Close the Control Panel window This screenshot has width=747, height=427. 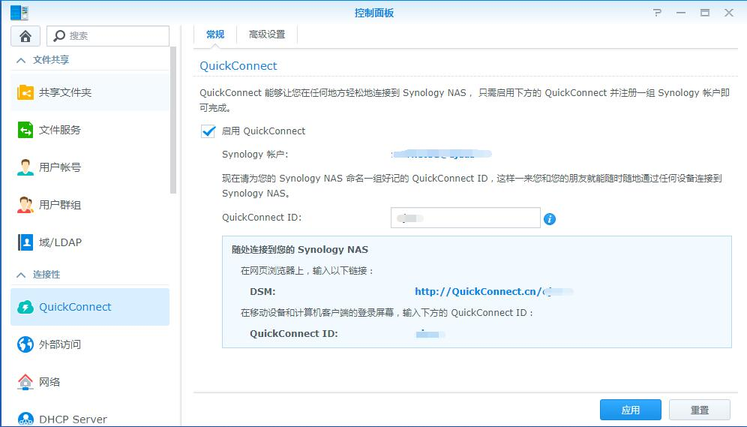tap(729, 13)
